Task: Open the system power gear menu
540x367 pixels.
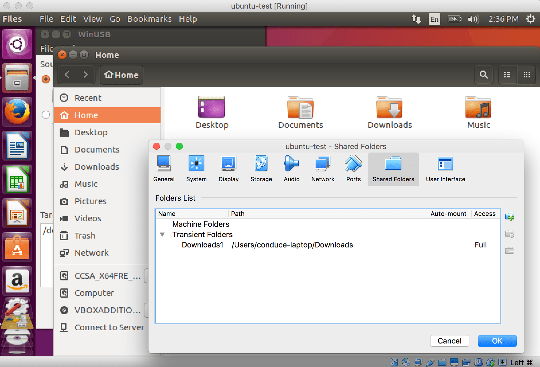Action: coord(531,19)
